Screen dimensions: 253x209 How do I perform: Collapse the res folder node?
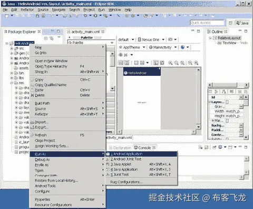[x=12, y=83]
